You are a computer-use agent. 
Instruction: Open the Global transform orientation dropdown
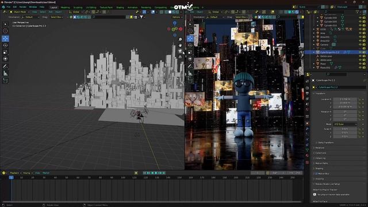coord(75,12)
